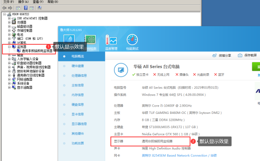The image size is (260, 161).
Task: Select the 人体学输入设备 icon in device tree
Action: click(x=14, y=59)
